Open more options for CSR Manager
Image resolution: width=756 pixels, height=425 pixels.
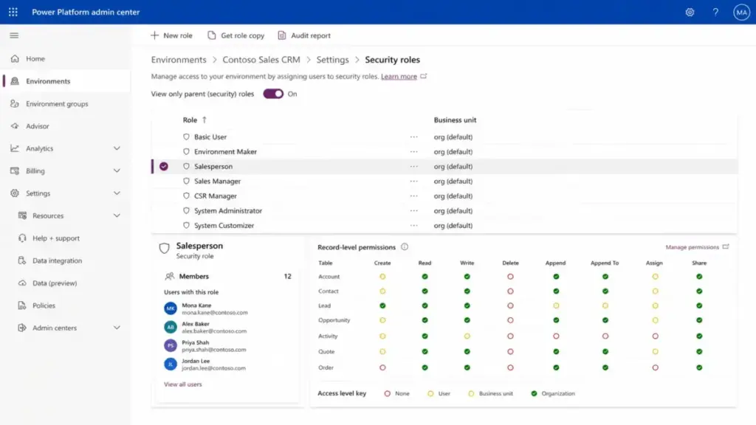[413, 196]
